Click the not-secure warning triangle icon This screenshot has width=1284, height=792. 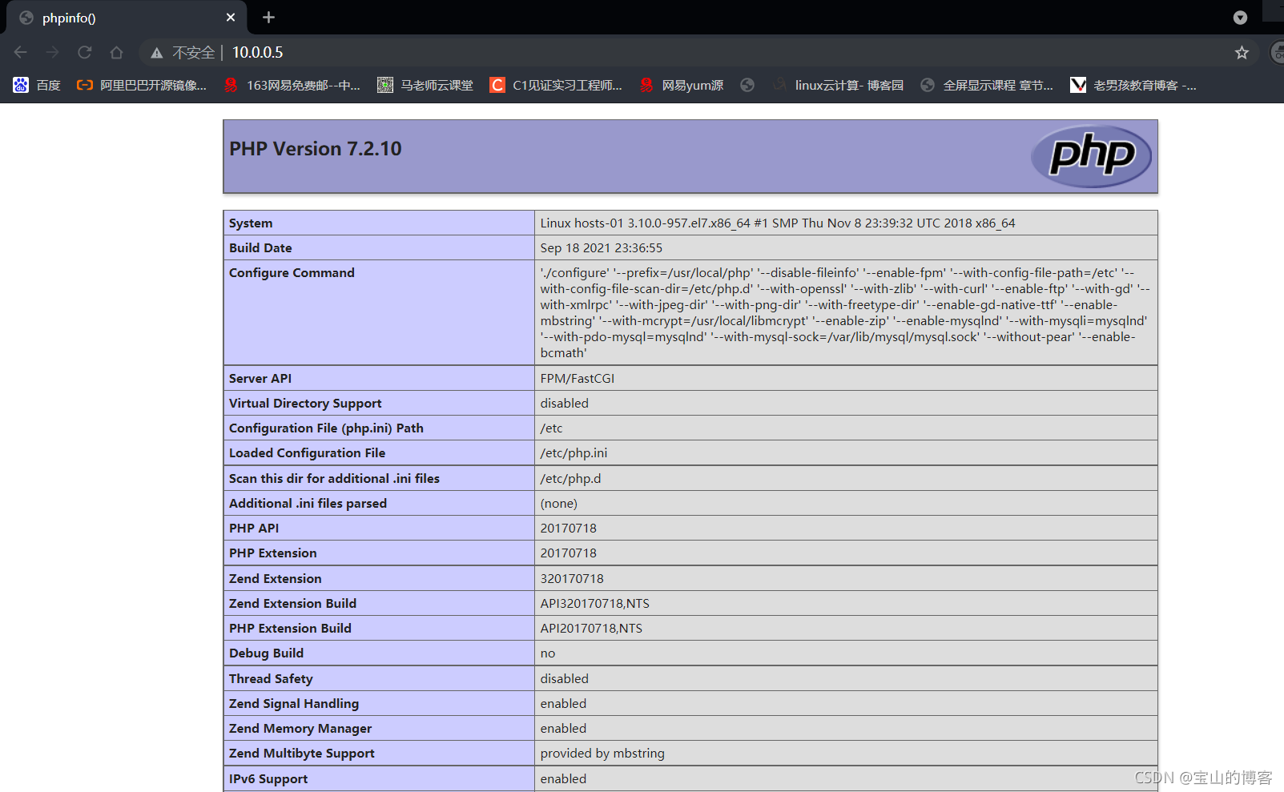pyautogui.click(x=157, y=53)
